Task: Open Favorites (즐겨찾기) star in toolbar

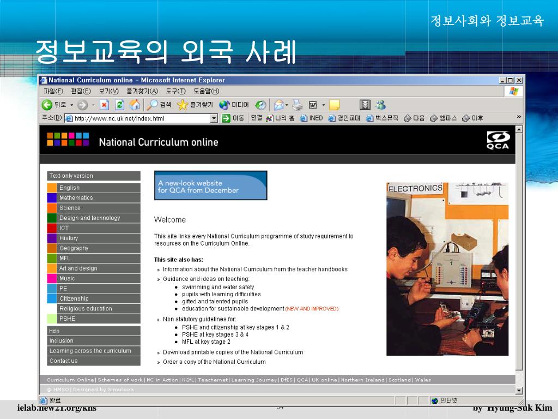Action: point(195,105)
